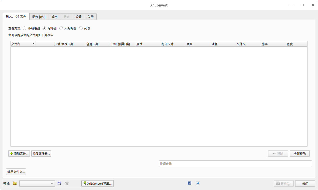
Task: Click the 为NConvert导出 export icon
Action: (x=85, y=183)
